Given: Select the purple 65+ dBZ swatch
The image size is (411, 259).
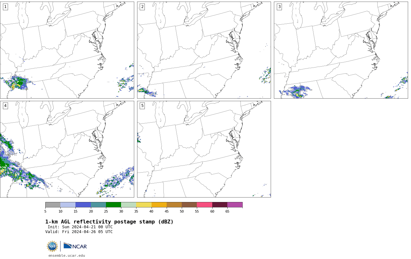Looking at the screenshot, I should click(235, 205).
